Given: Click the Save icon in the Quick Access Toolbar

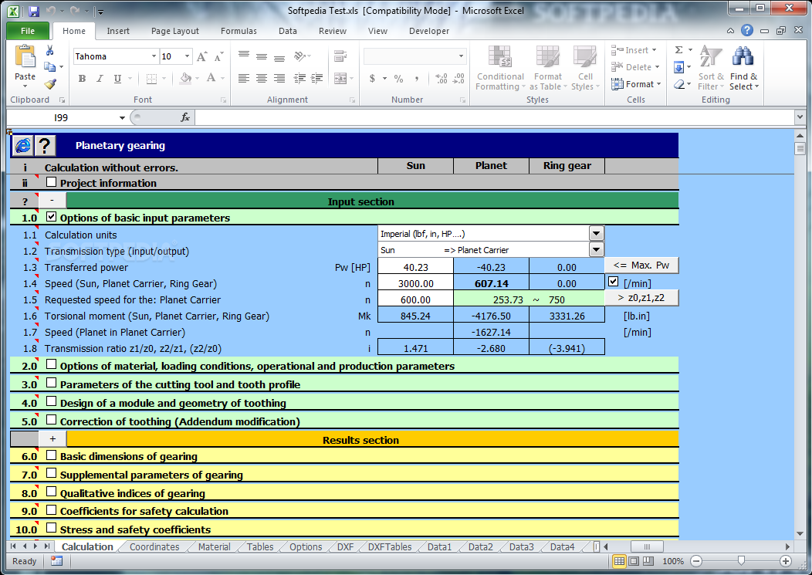Looking at the screenshot, I should (34, 11).
